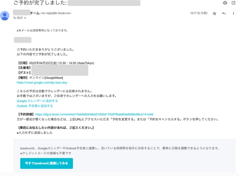The width and height of the screenshot is (239, 176).
Task: Click the "To 自分" recipient text
Action: coord(18,18)
